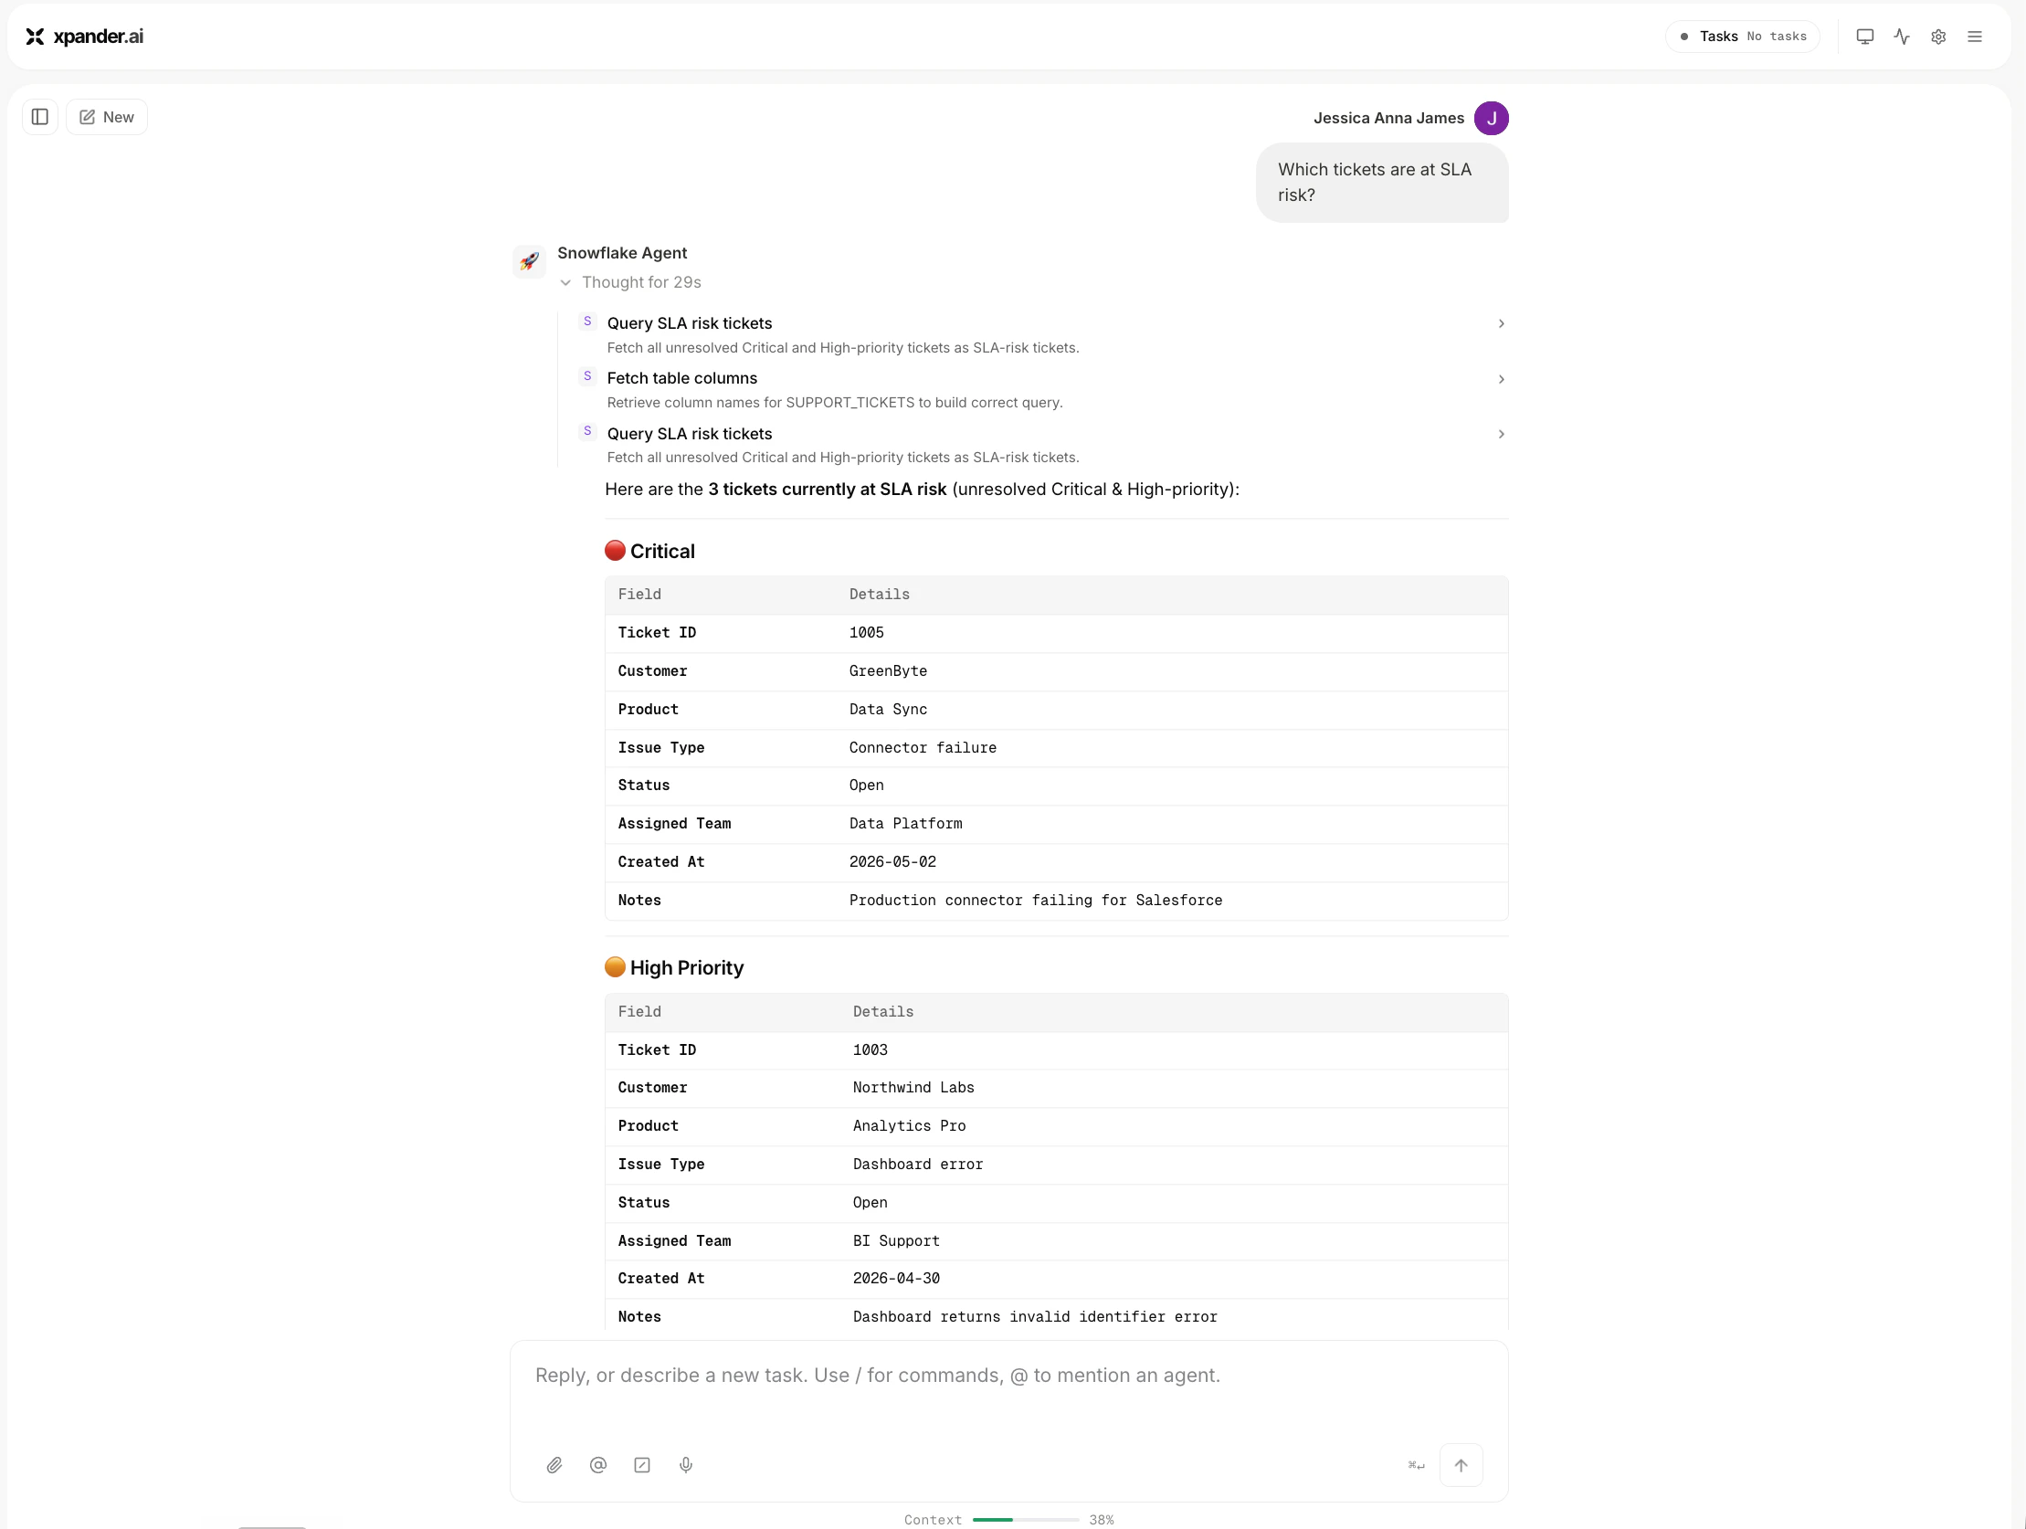
Task: Select the Dashboard error issue type
Action: 918,1165
